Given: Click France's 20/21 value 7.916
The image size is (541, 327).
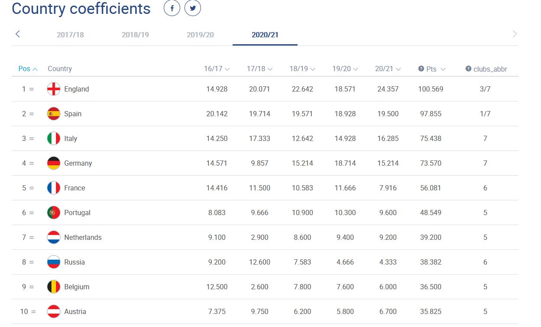Looking at the screenshot, I should point(388,188).
